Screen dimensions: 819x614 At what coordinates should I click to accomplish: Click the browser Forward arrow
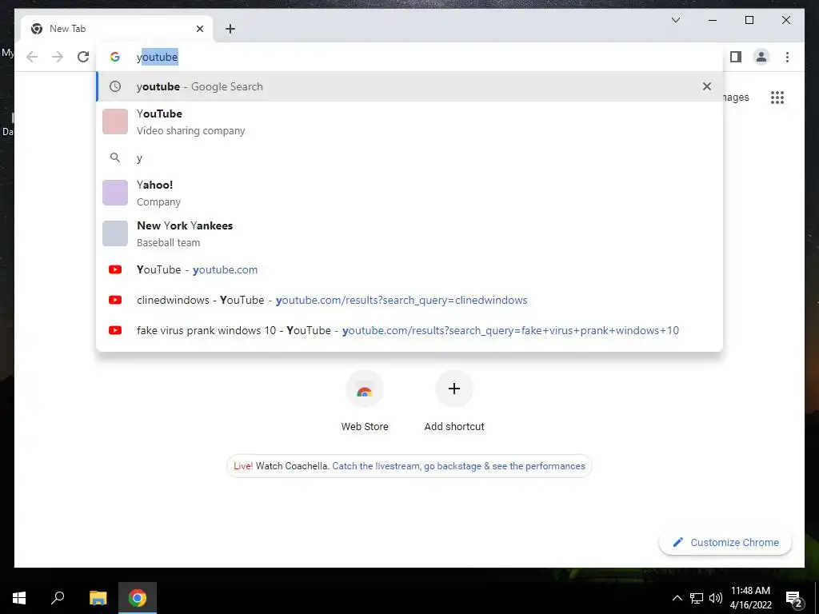pyautogui.click(x=58, y=57)
